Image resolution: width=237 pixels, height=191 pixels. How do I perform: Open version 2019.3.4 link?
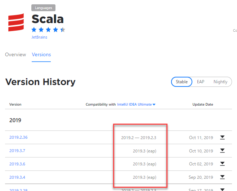click(x=17, y=177)
